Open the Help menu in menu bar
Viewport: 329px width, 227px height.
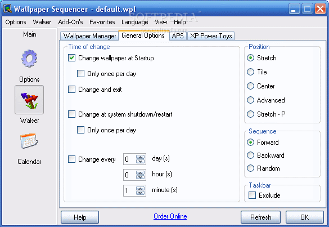(179, 22)
